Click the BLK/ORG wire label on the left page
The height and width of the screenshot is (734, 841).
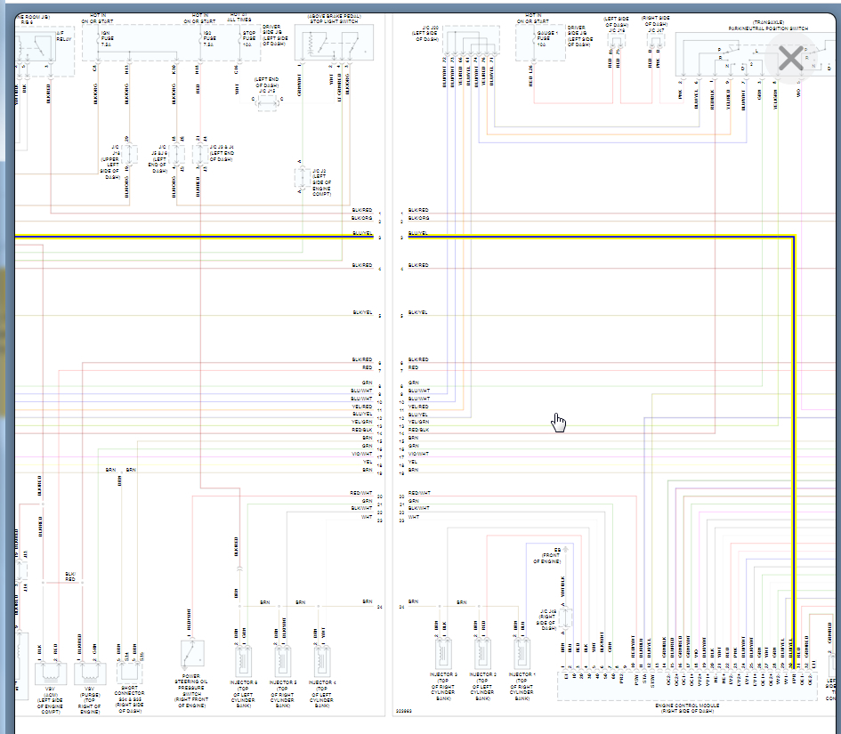(361, 218)
